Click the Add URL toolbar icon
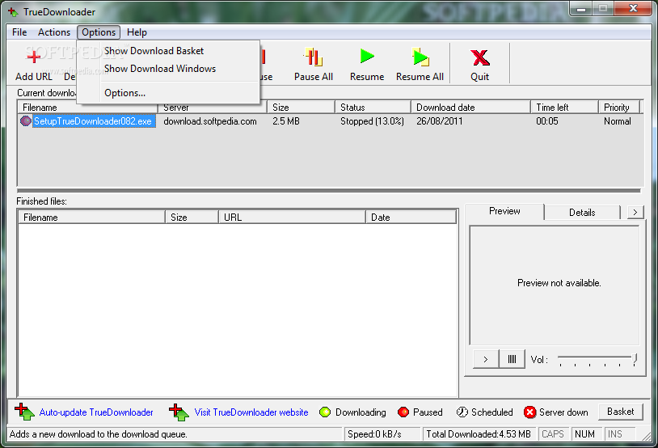This screenshot has height=448, width=658. [34, 57]
